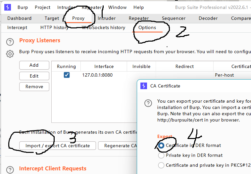251x174 pixels.
Task: Click the Interface column header
Action: (x=104, y=66)
